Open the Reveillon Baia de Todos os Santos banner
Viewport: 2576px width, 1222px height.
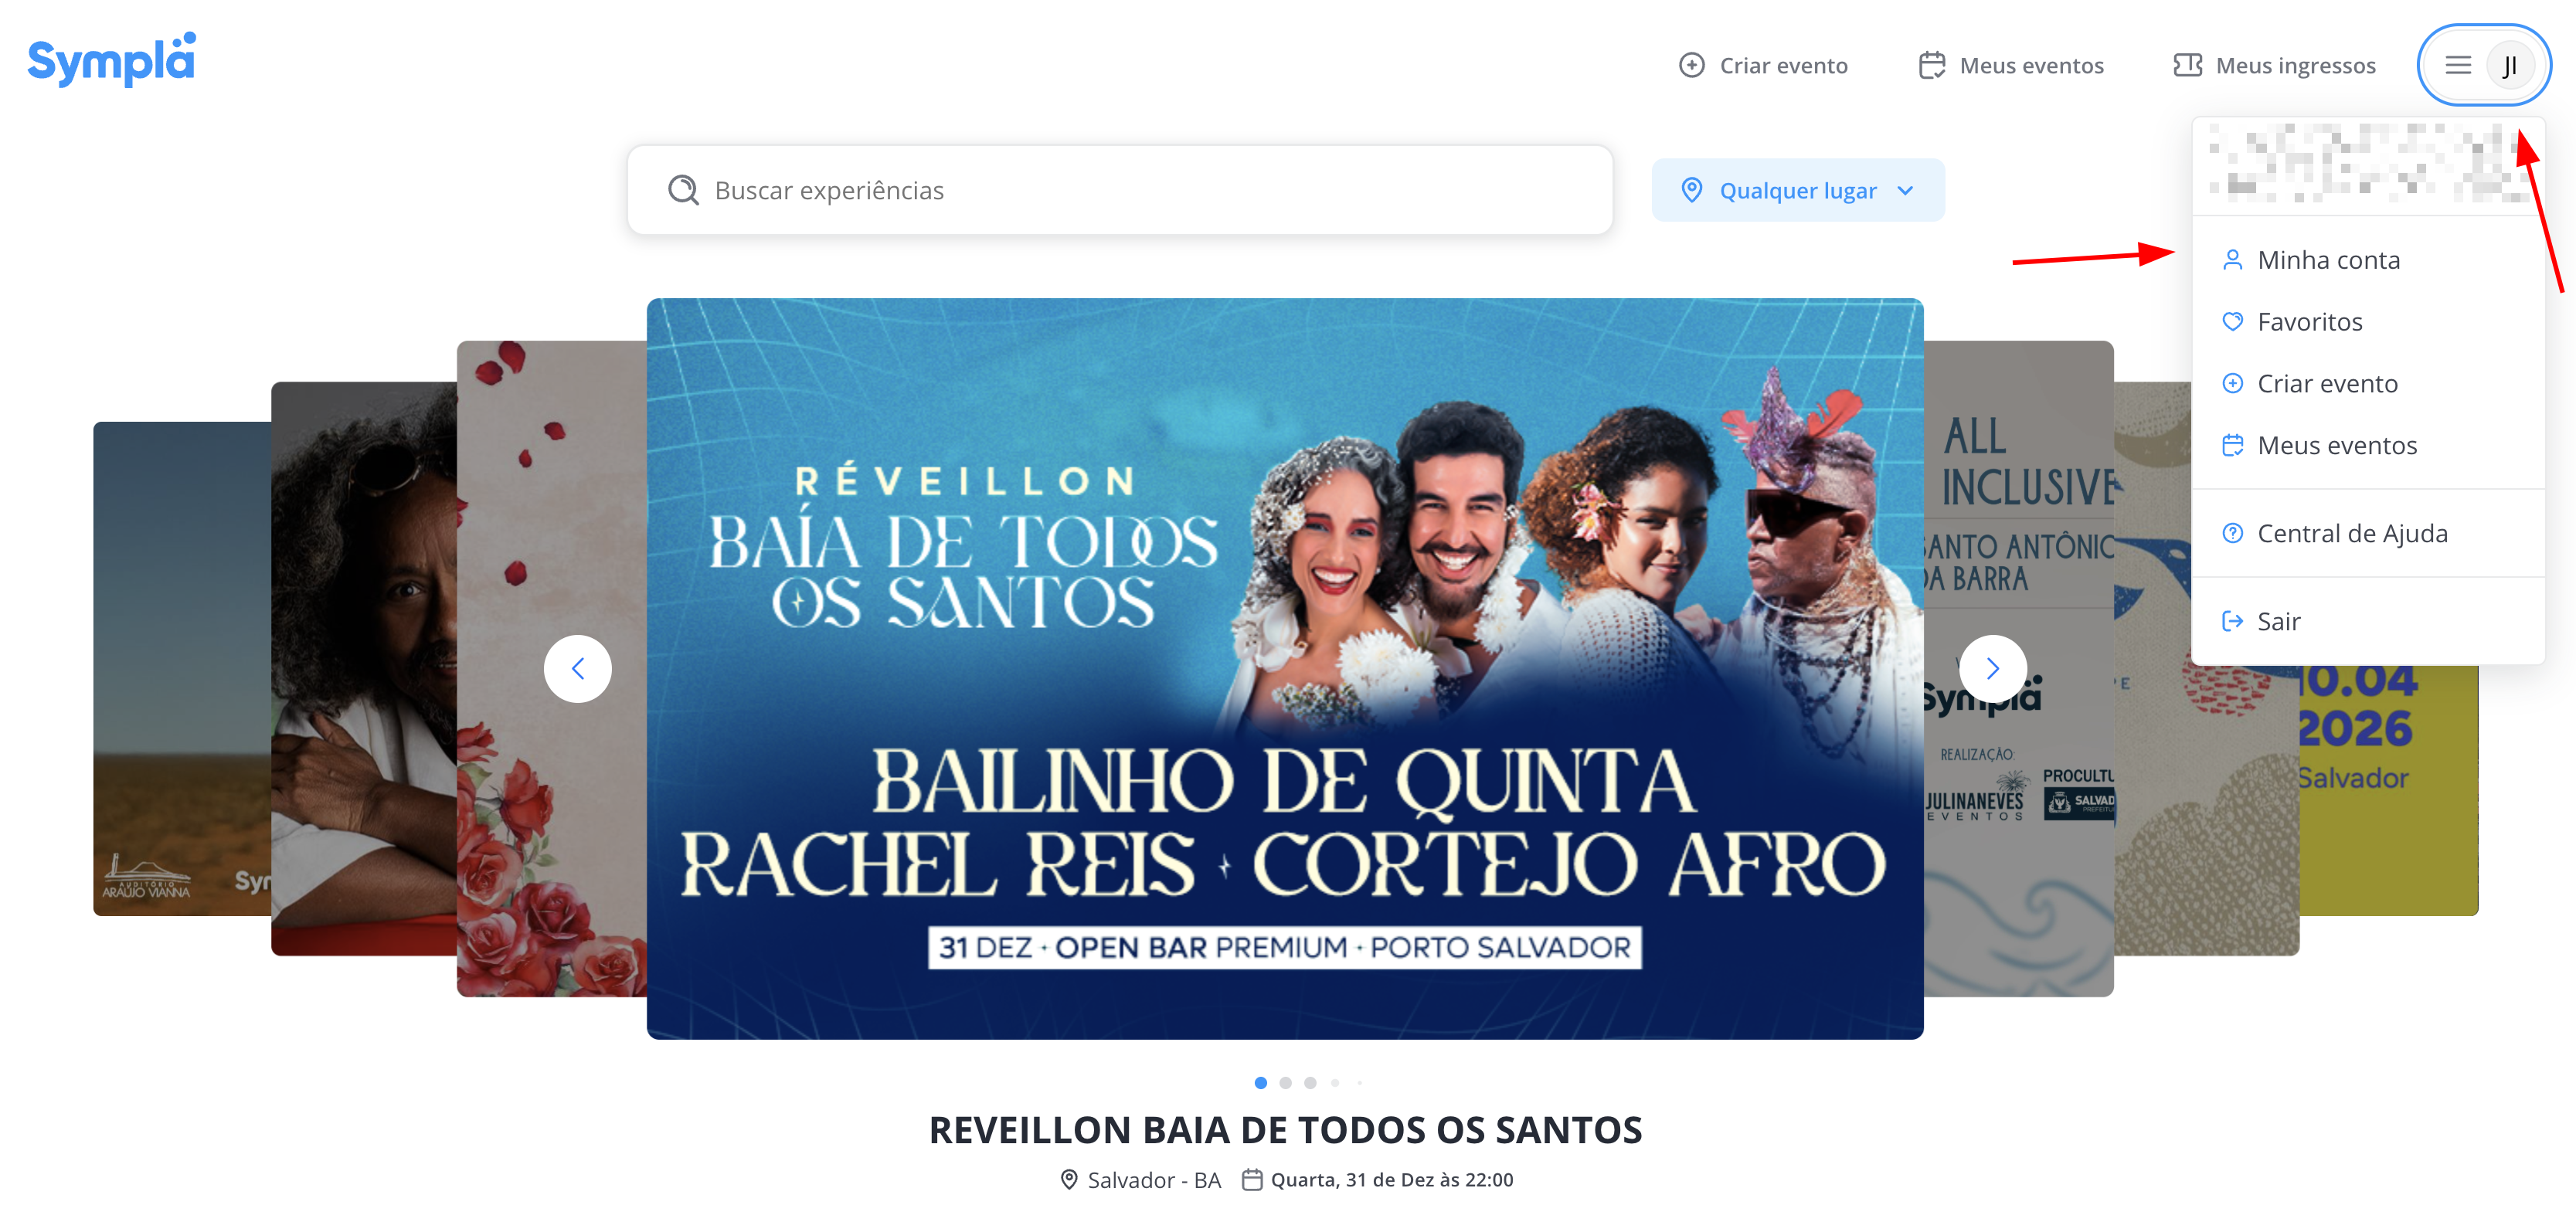1285,668
